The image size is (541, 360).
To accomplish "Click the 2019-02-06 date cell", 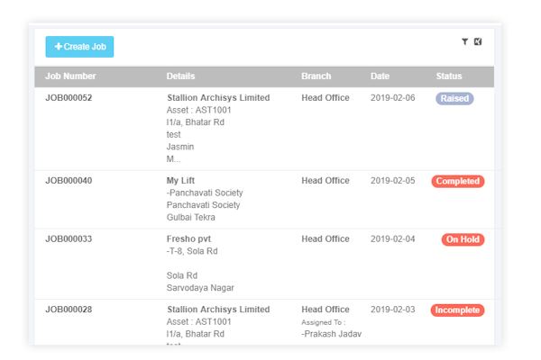I will coord(393,98).
